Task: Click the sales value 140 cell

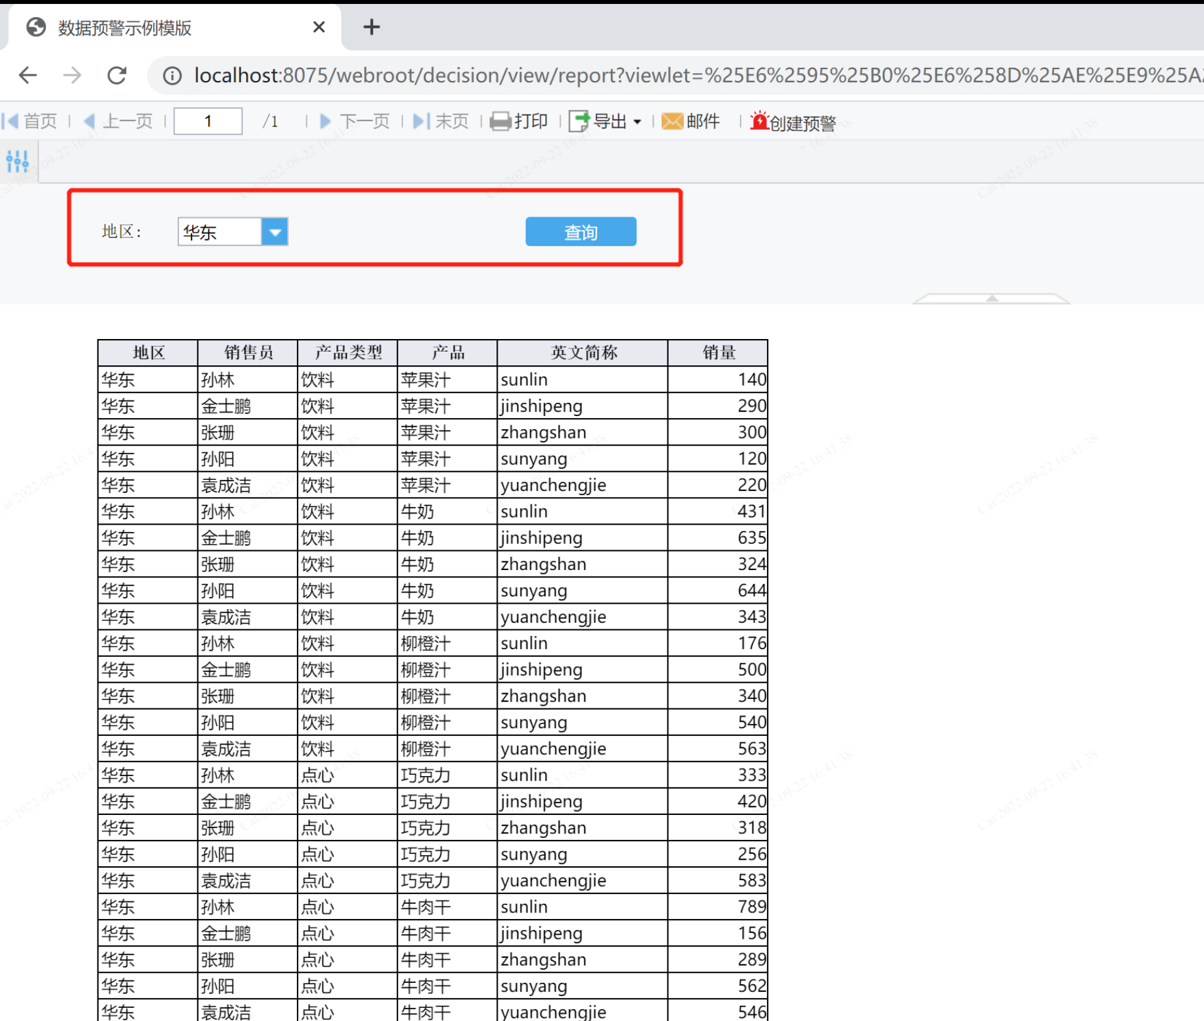Action: [718, 380]
